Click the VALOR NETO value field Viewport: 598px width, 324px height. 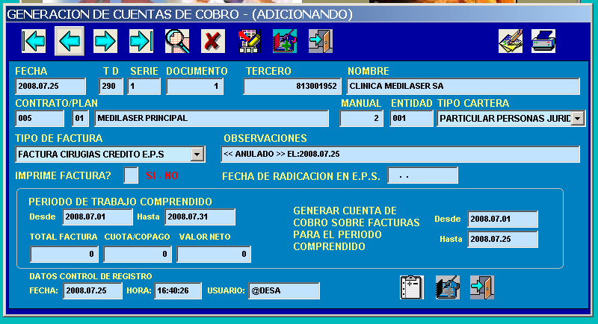tap(214, 255)
